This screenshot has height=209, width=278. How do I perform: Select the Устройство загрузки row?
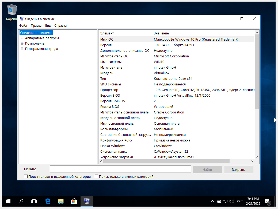click(177, 157)
